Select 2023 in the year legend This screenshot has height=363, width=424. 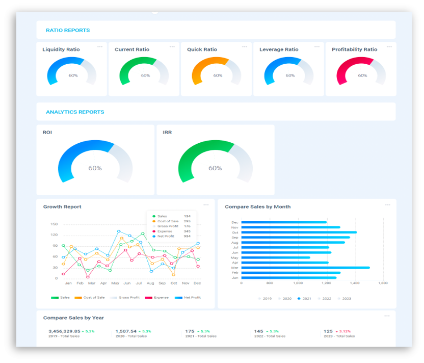click(346, 299)
